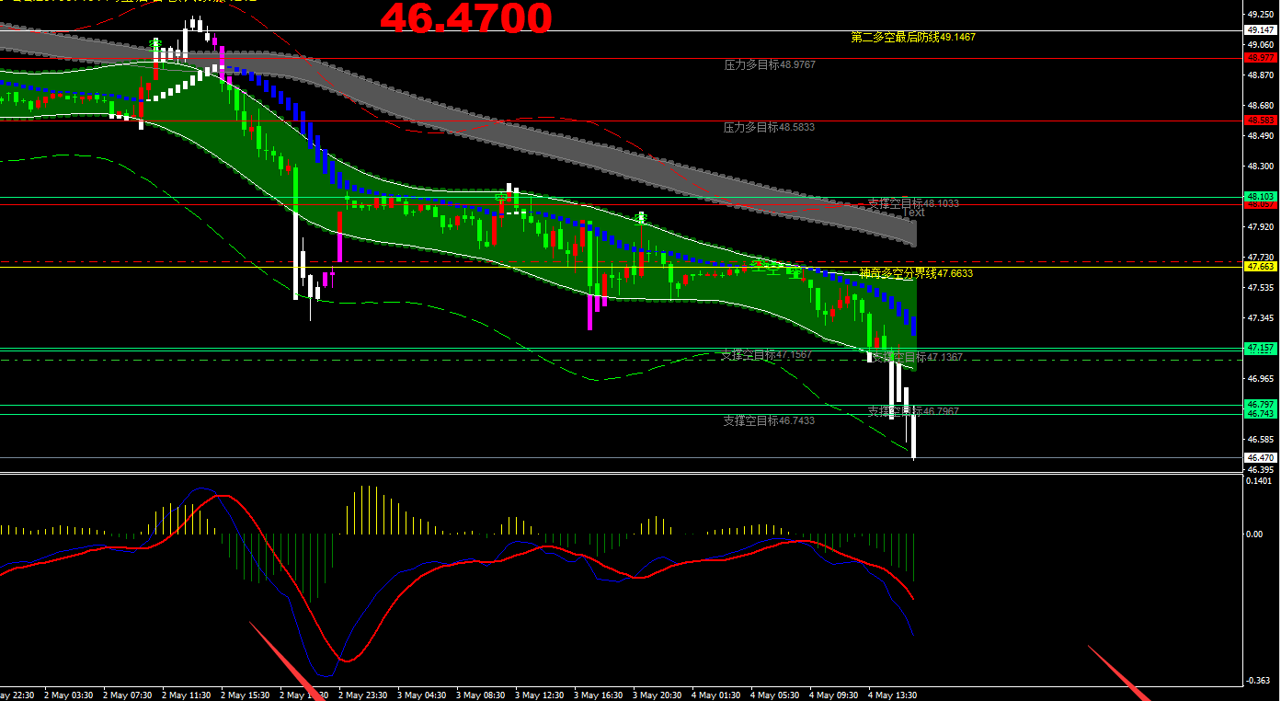1281x701 pixels.
Task: Click the '3 May 08:30' time label
Action: coord(481,695)
